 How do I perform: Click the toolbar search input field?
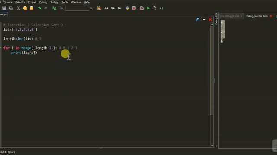(77, 8)
